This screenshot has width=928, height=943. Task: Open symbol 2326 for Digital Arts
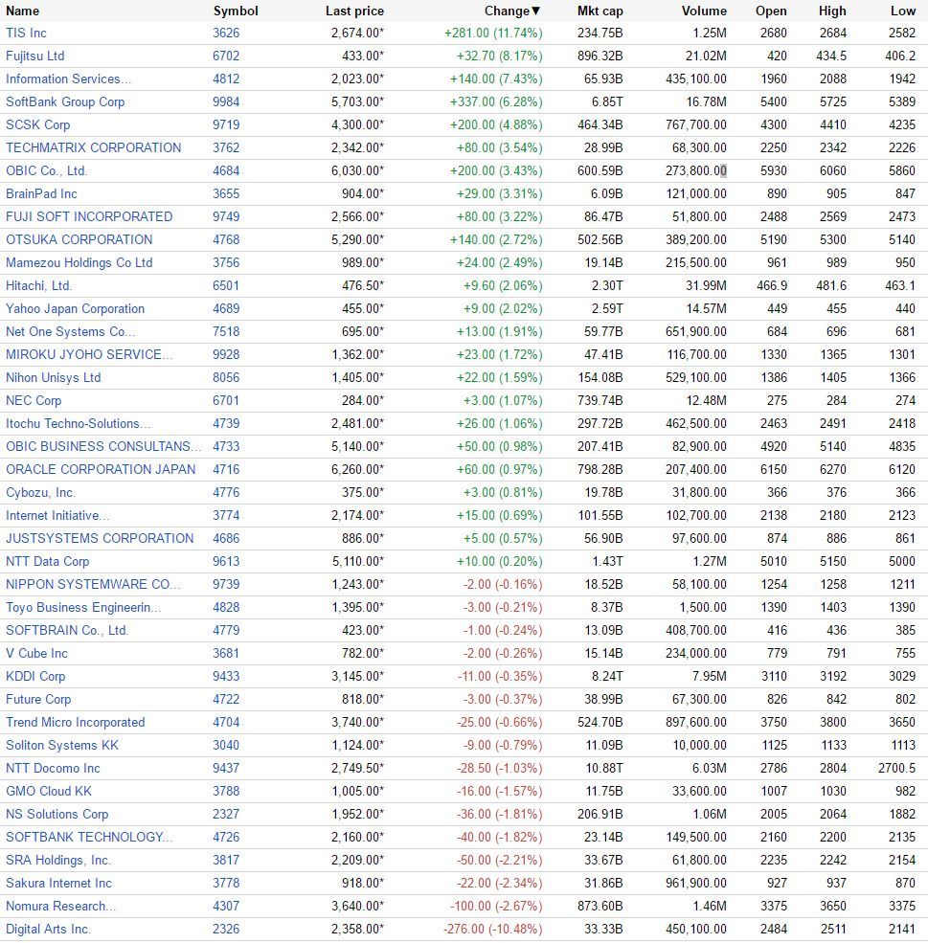coord(226,930)
